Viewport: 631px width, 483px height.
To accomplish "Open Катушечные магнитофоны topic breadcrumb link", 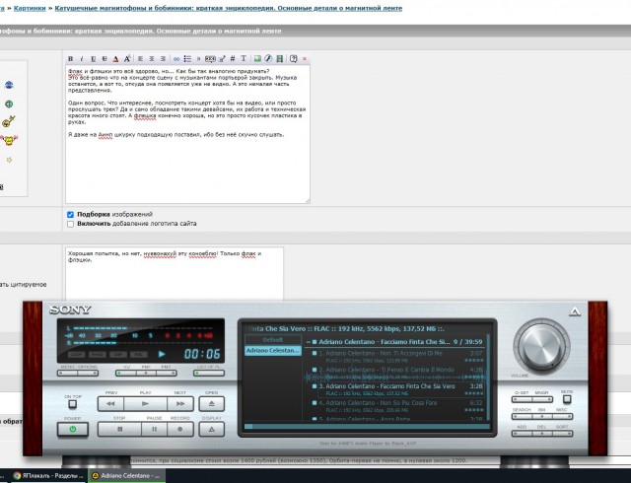I will (228, 8).
